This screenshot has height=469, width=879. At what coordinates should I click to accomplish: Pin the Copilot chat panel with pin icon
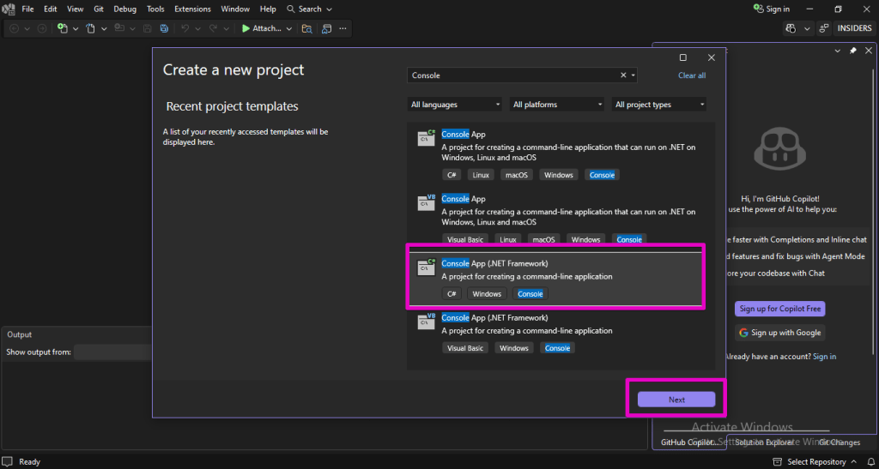(852, 51)
